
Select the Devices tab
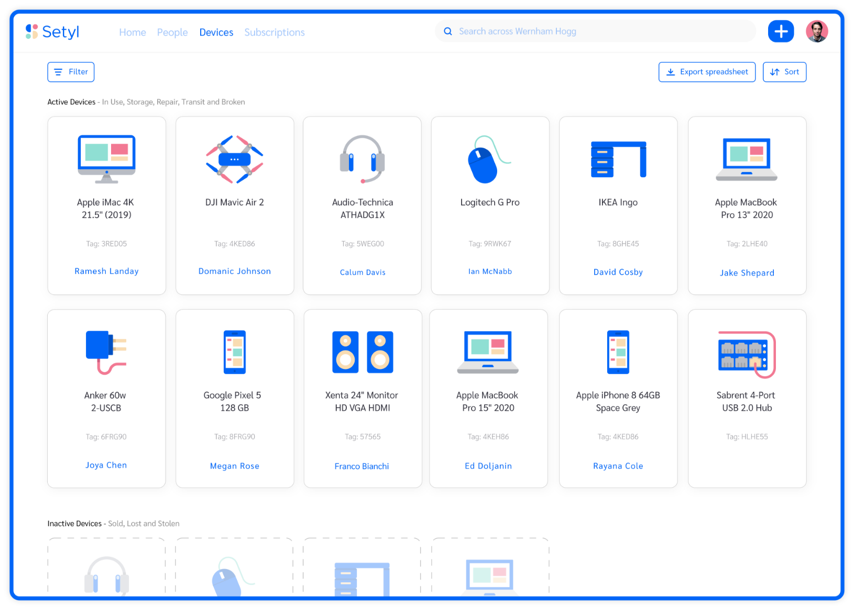(x=216, y=32)
